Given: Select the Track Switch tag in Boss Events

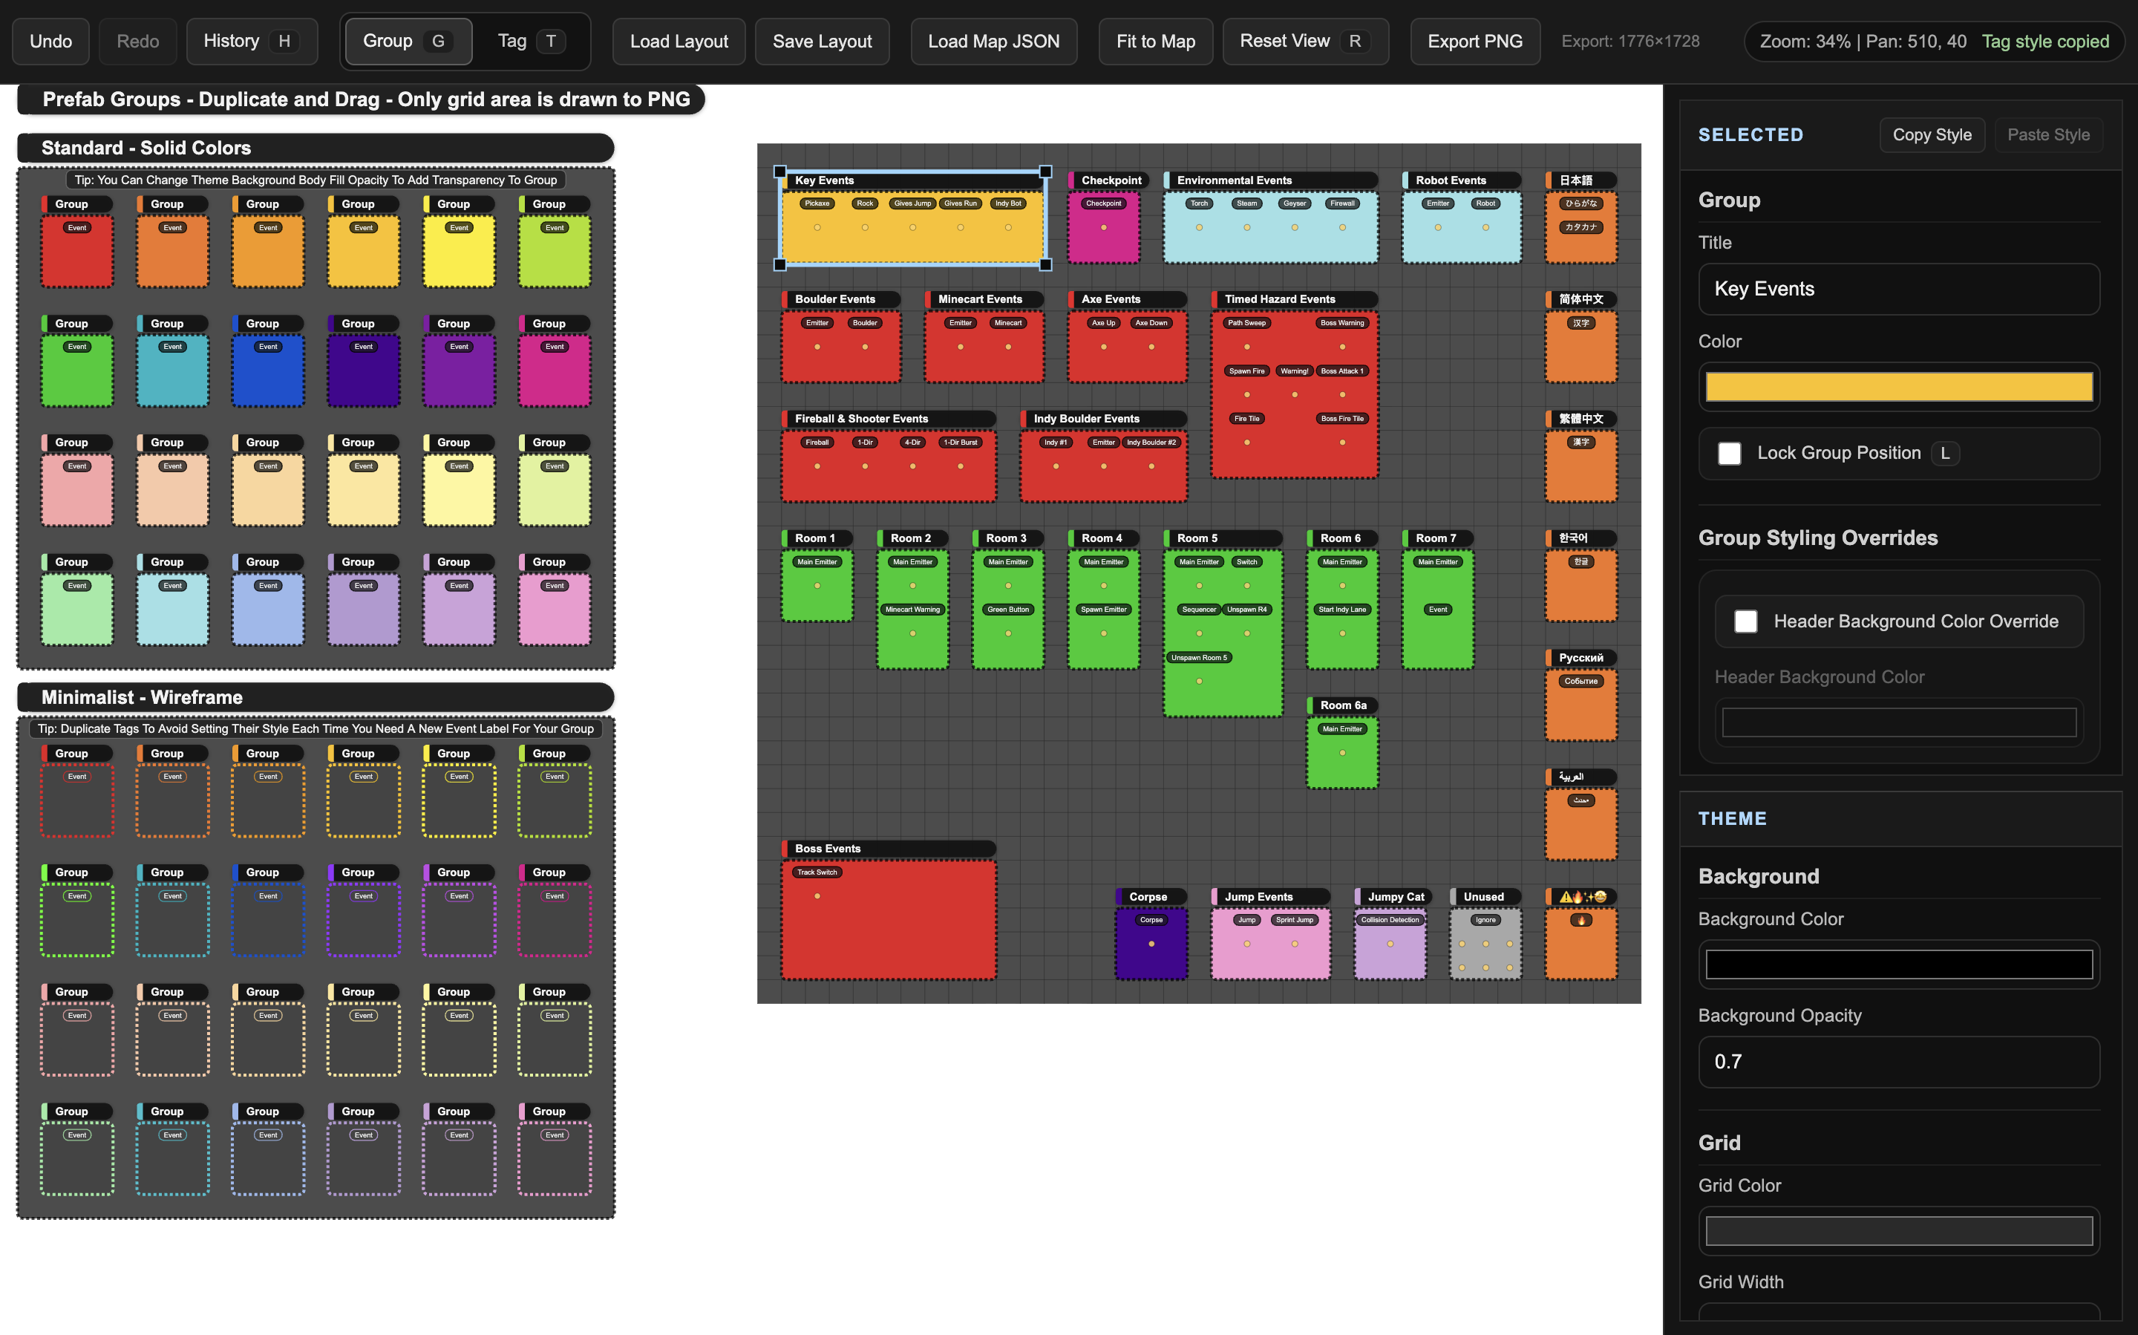Looking at the screenshot, I should [817, 872].
